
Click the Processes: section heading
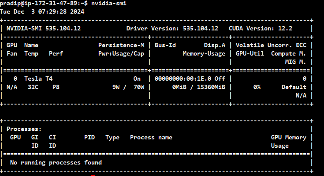point(24,129)
